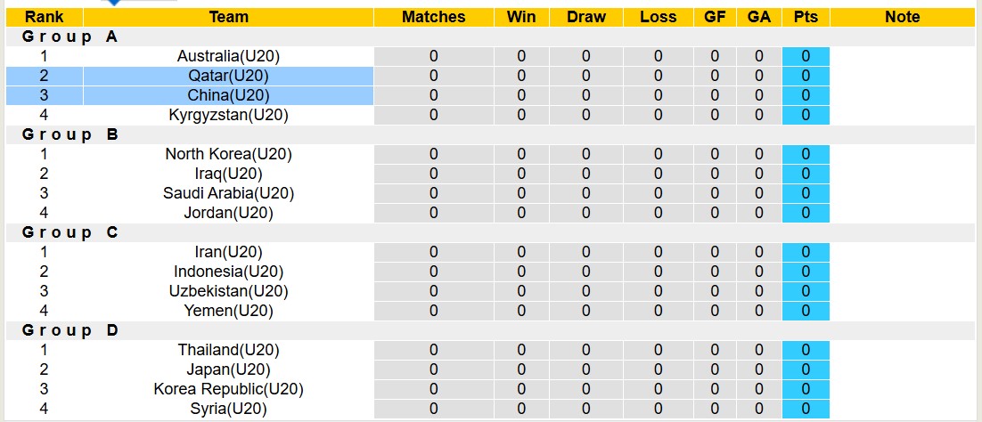This screenshot has width=982, height=422.
Task: Click the Group D section heading
Action: 70,330
